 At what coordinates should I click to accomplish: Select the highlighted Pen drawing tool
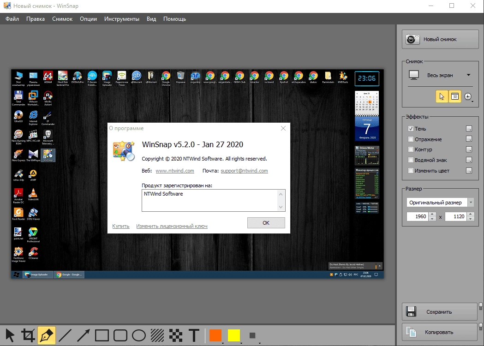[47, 335]
